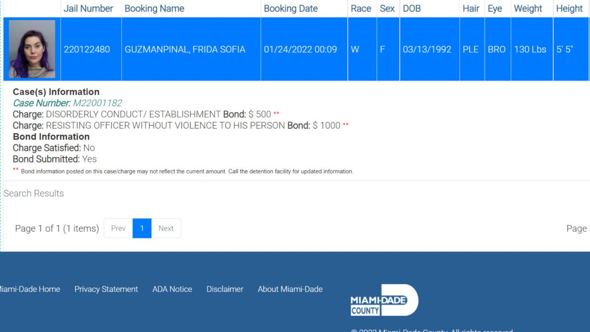This screenshot has height=332, width=590.
Task: Click the race value W
Action: pos(355,49)
